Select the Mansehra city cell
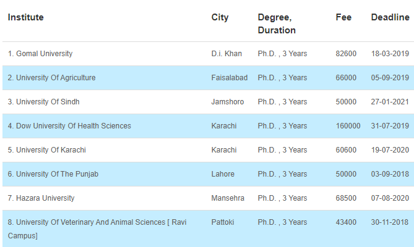This screenshot has height=247, width=414. 228,198
